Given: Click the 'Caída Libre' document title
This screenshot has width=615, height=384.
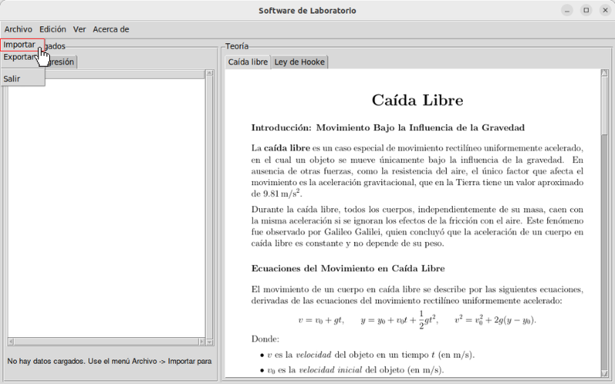Looking at the screenshot, I should (x=417, y=101).
